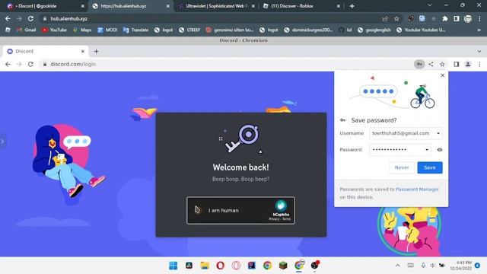Click the Save password button

click(x=429, y=167)
